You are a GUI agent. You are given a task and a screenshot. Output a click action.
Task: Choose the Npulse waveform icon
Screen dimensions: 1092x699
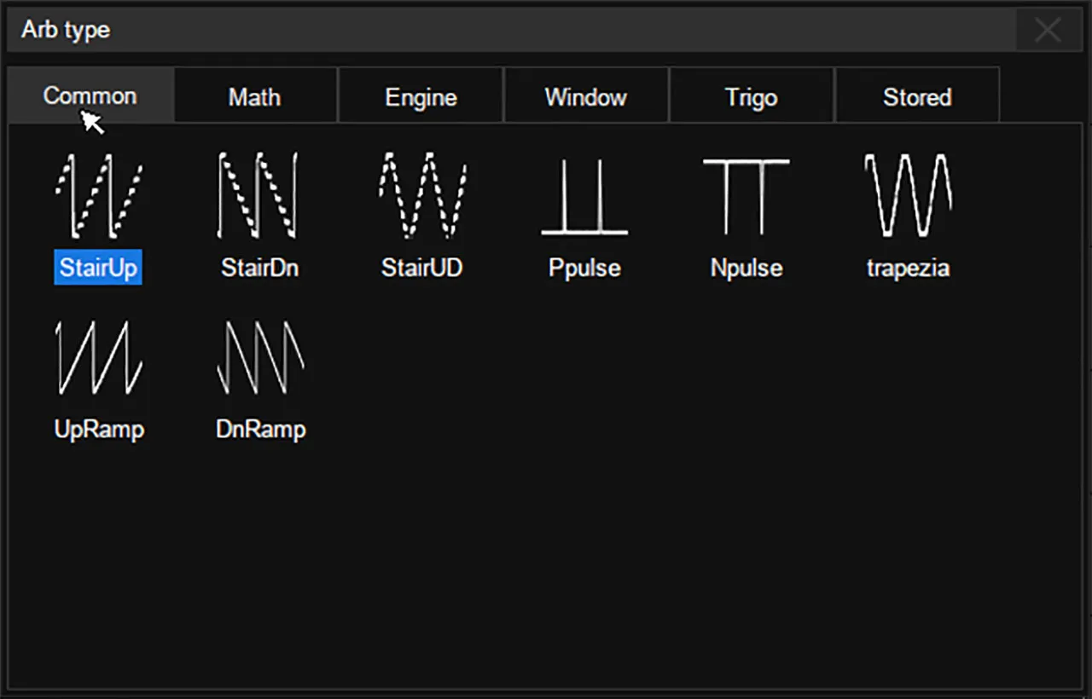pyautogui.click(x=746, y=195)
